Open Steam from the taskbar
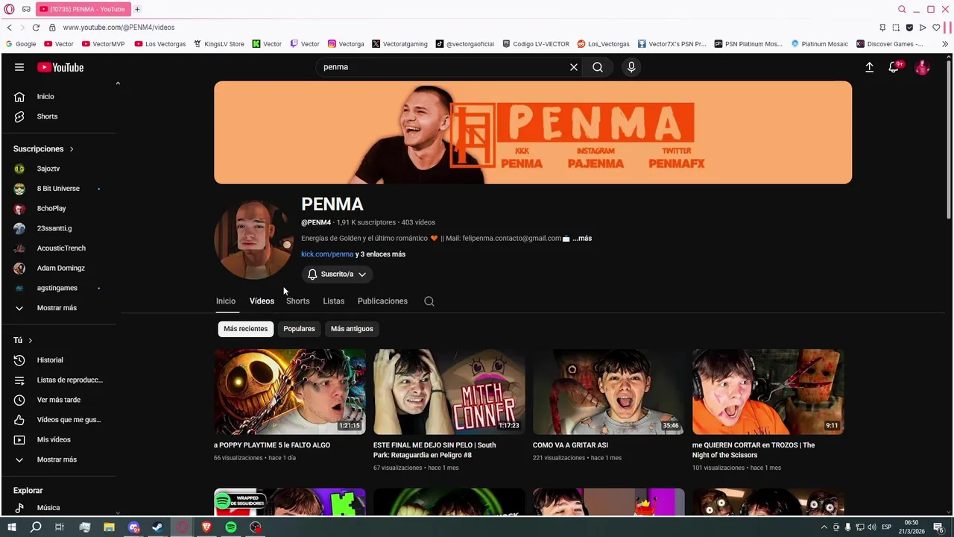This screenshot has width=954, height=537. tap(157, 527)
